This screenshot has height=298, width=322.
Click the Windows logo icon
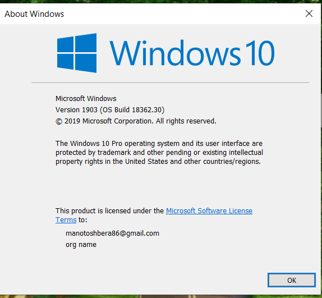77,53
